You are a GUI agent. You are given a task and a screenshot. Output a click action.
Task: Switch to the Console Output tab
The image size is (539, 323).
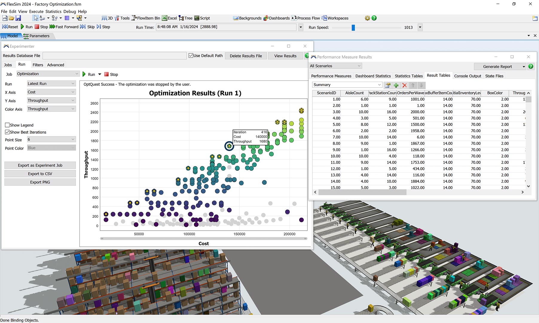[x=468, y=76]
